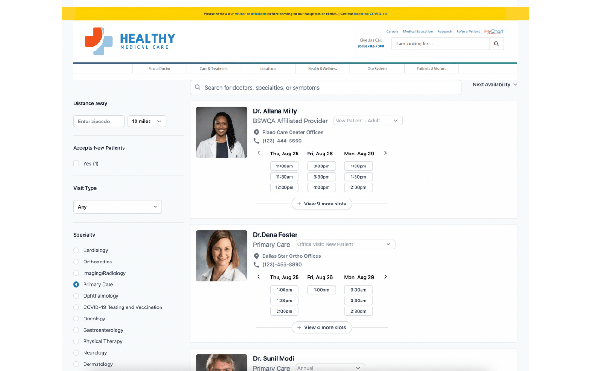Screen dimensions: 594x371
Task: Select the Imaging/Radiology specialty
Action: (x=76, y=273)
